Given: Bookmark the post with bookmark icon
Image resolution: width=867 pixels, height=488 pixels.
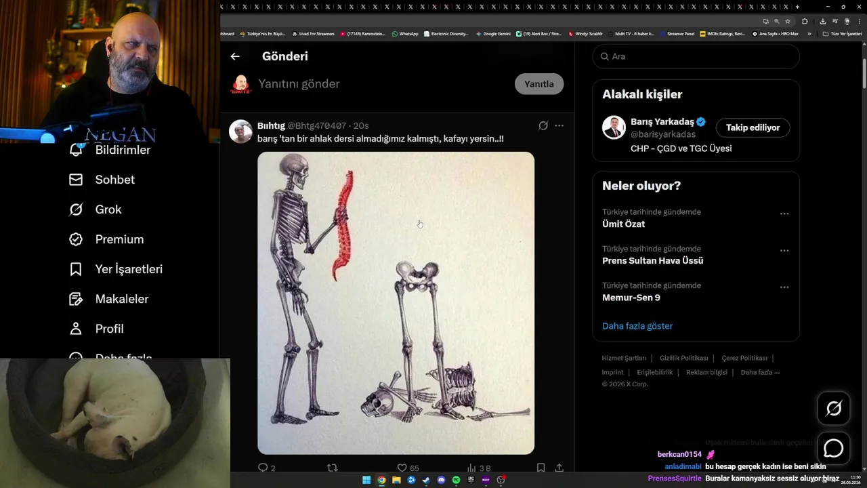Looking at the screenshot, I should (x=541, y=468).
